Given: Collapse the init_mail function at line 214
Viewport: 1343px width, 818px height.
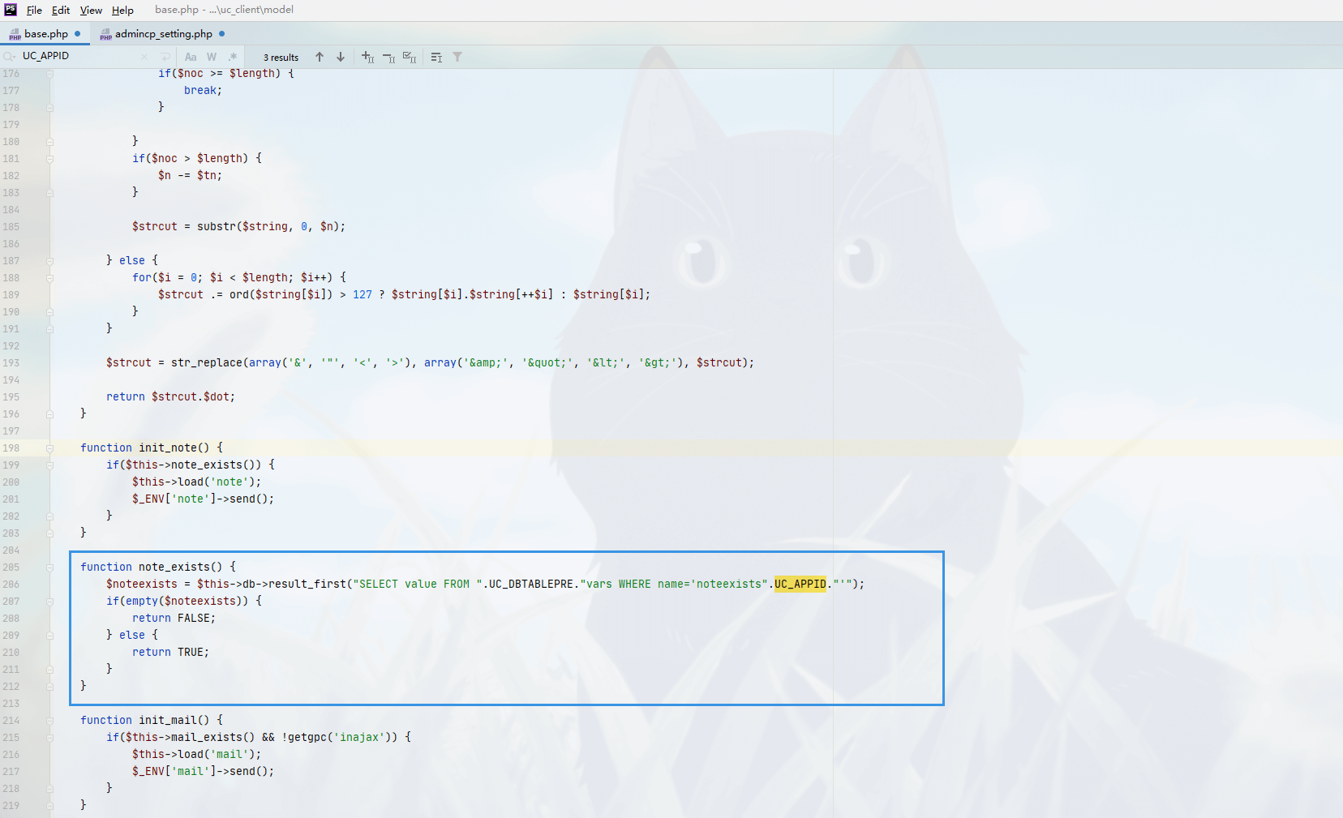Looking at the screenshot, I should pos(50,721).
